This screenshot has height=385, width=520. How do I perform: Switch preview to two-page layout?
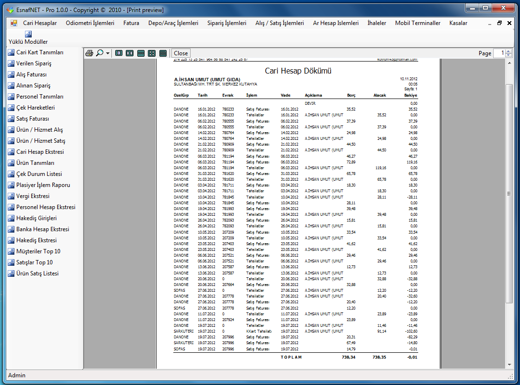point(130,53)
